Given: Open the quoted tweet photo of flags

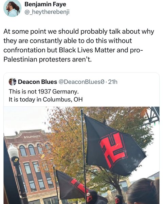Looking at the screenshot, I should [x=81, y=155].
